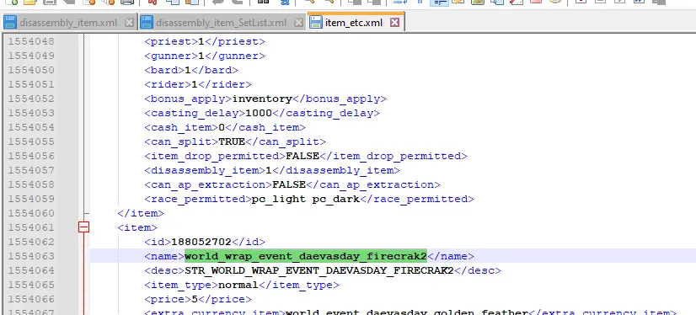Screen dimensions: 696x315
Task: Switch to the disassembly_item.xml tab
Action: coord(68,22)
